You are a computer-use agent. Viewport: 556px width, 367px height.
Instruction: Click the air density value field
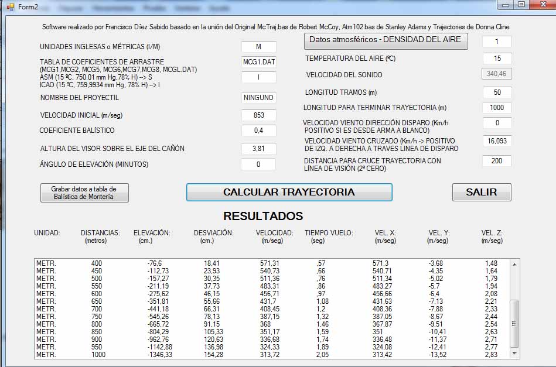pyautogui.click(x=496, y=42)
